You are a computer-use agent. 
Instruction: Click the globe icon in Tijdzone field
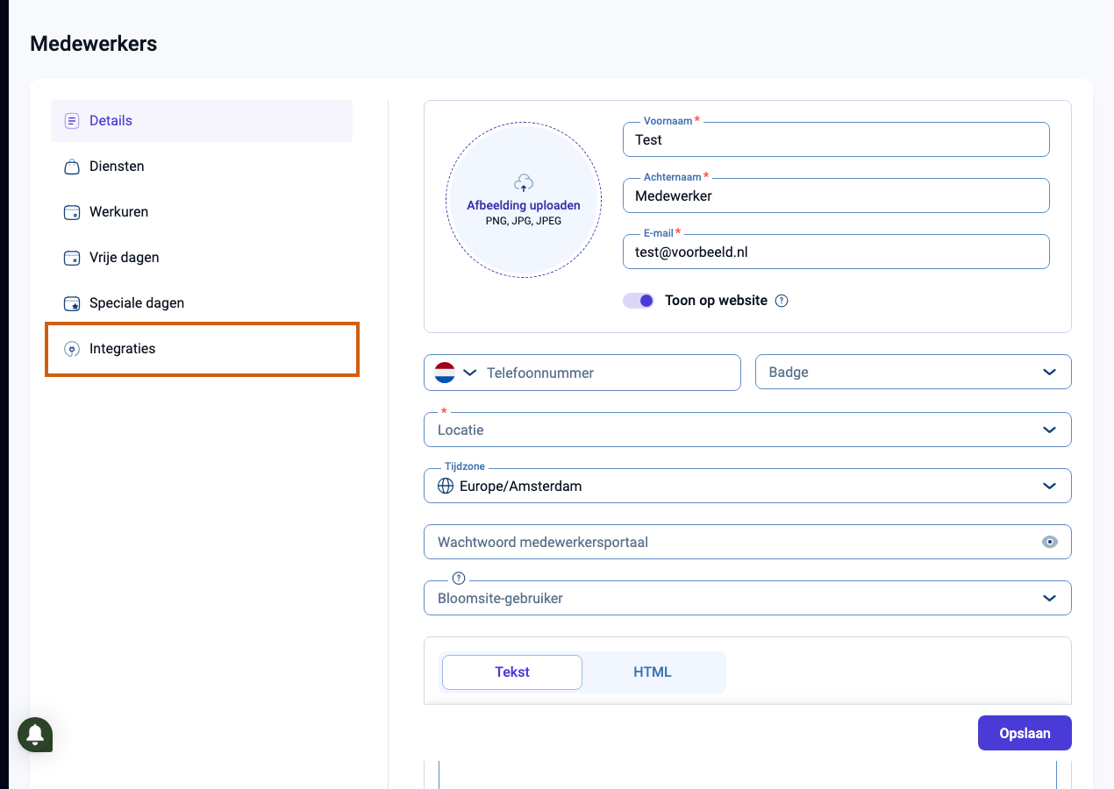446,486
